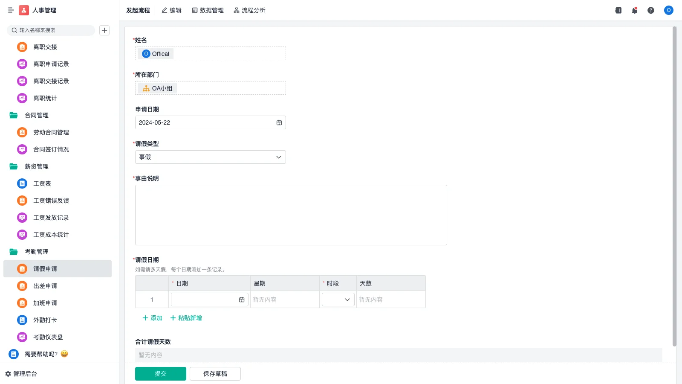Click the calendar icon in 申请日期 field
This screenshot has width=682, height=384.
(279, 122)
